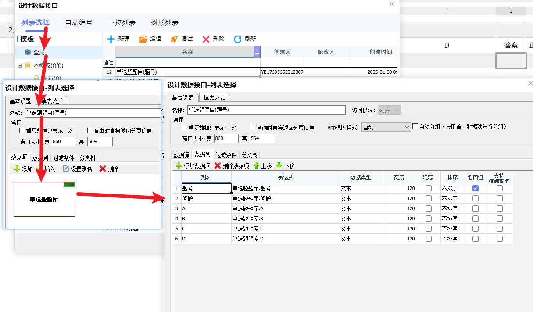Switch to the 树形列表 tab
Viewport: 533px width, 312px height.
pos(165,23)
